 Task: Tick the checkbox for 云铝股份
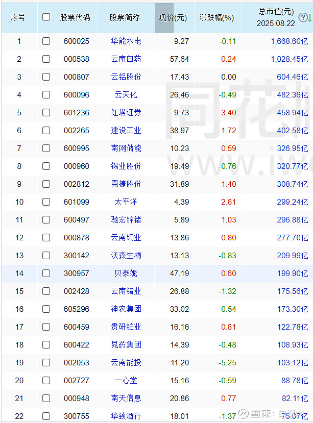coord(46,77)
